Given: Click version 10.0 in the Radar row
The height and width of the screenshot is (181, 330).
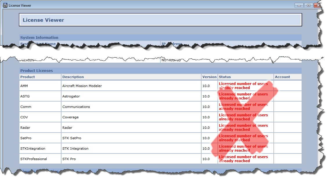Looking at the screenshot, I should pos(206,128).
